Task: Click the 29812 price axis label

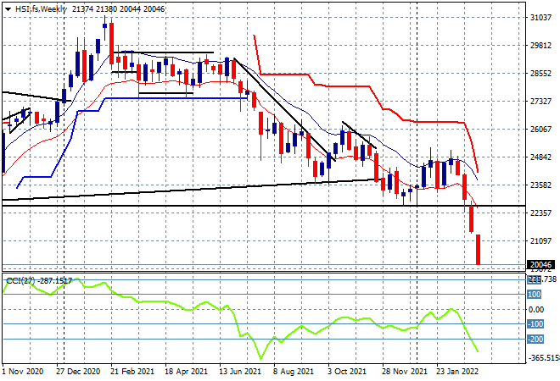Action: click(540, 46)
